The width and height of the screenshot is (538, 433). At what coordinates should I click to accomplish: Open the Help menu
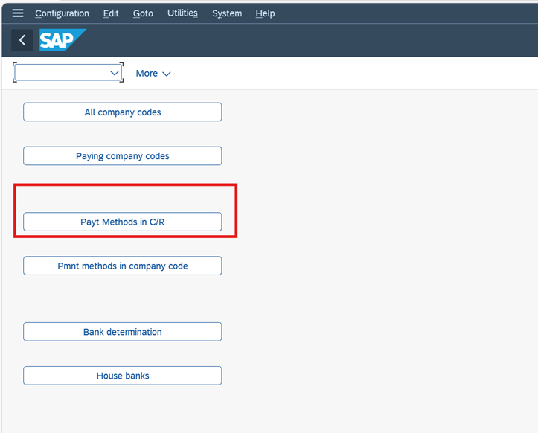[x=265, y=13]
